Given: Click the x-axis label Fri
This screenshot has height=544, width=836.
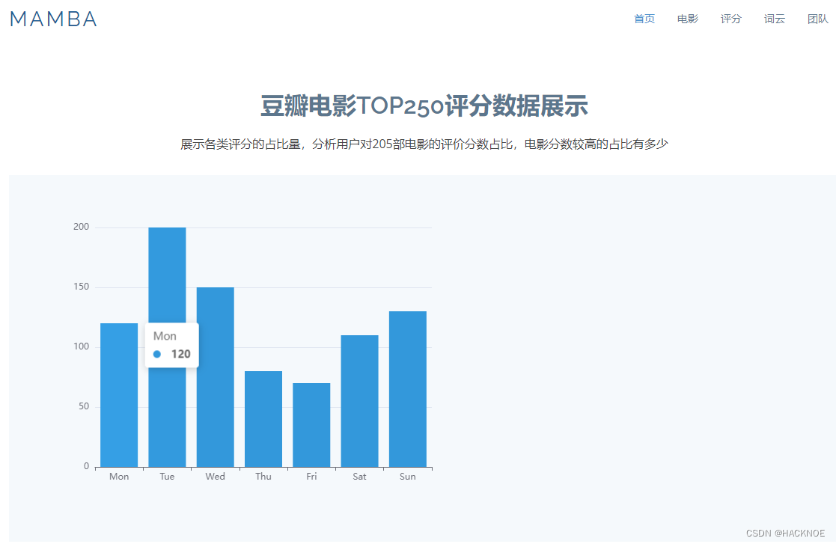Looking at the screenshot, I should pyautogui.click(x=311, y=477).
